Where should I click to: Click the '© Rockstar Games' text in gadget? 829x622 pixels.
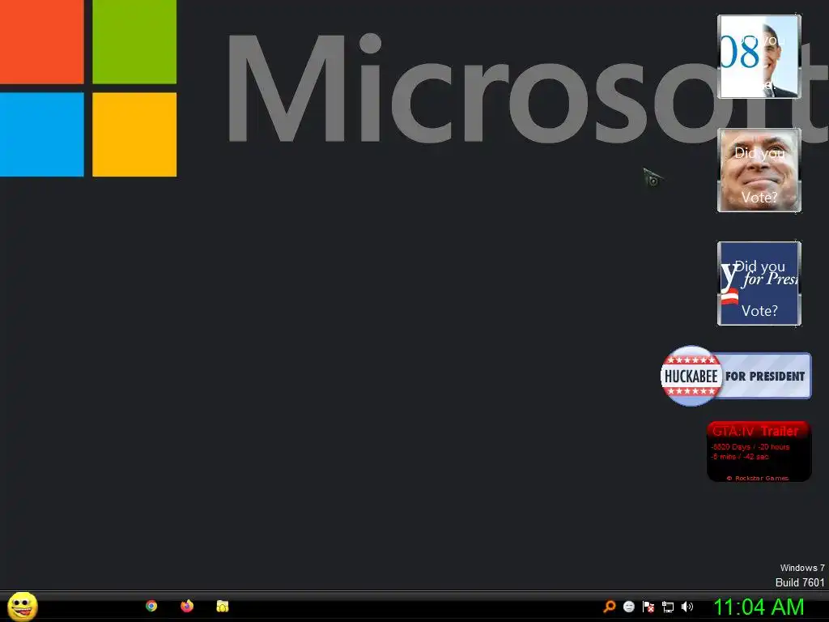click(758, 478)
